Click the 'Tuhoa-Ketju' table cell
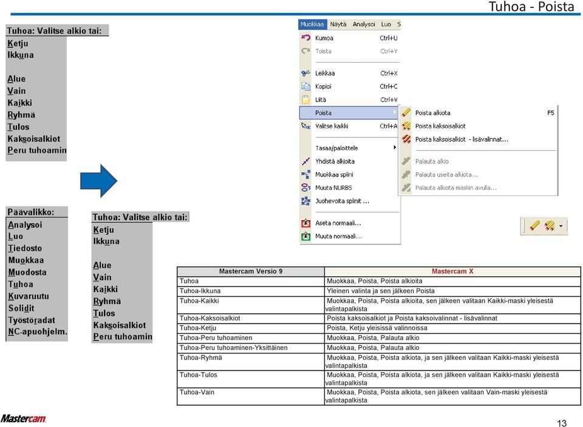 (251, 328)
